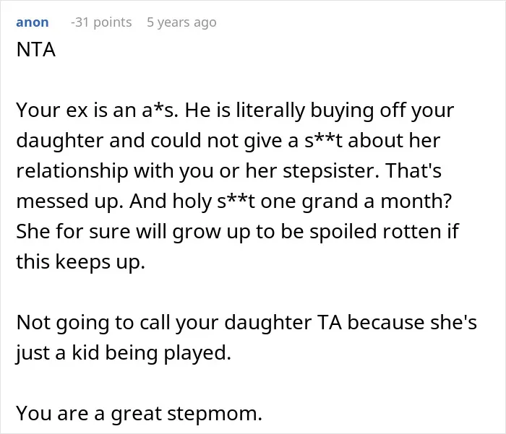The height and width of the screenshot is (434, 506).
Task: Click the line 'Not going to call your daughter'
Action: coord(246,322)
